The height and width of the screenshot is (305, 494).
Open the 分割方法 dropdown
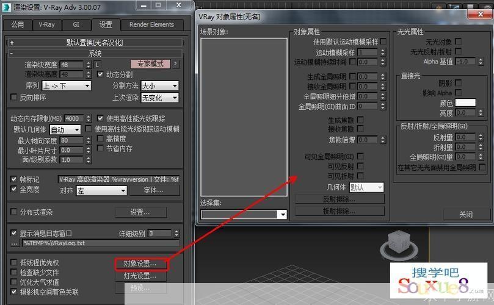pos(160,85)
